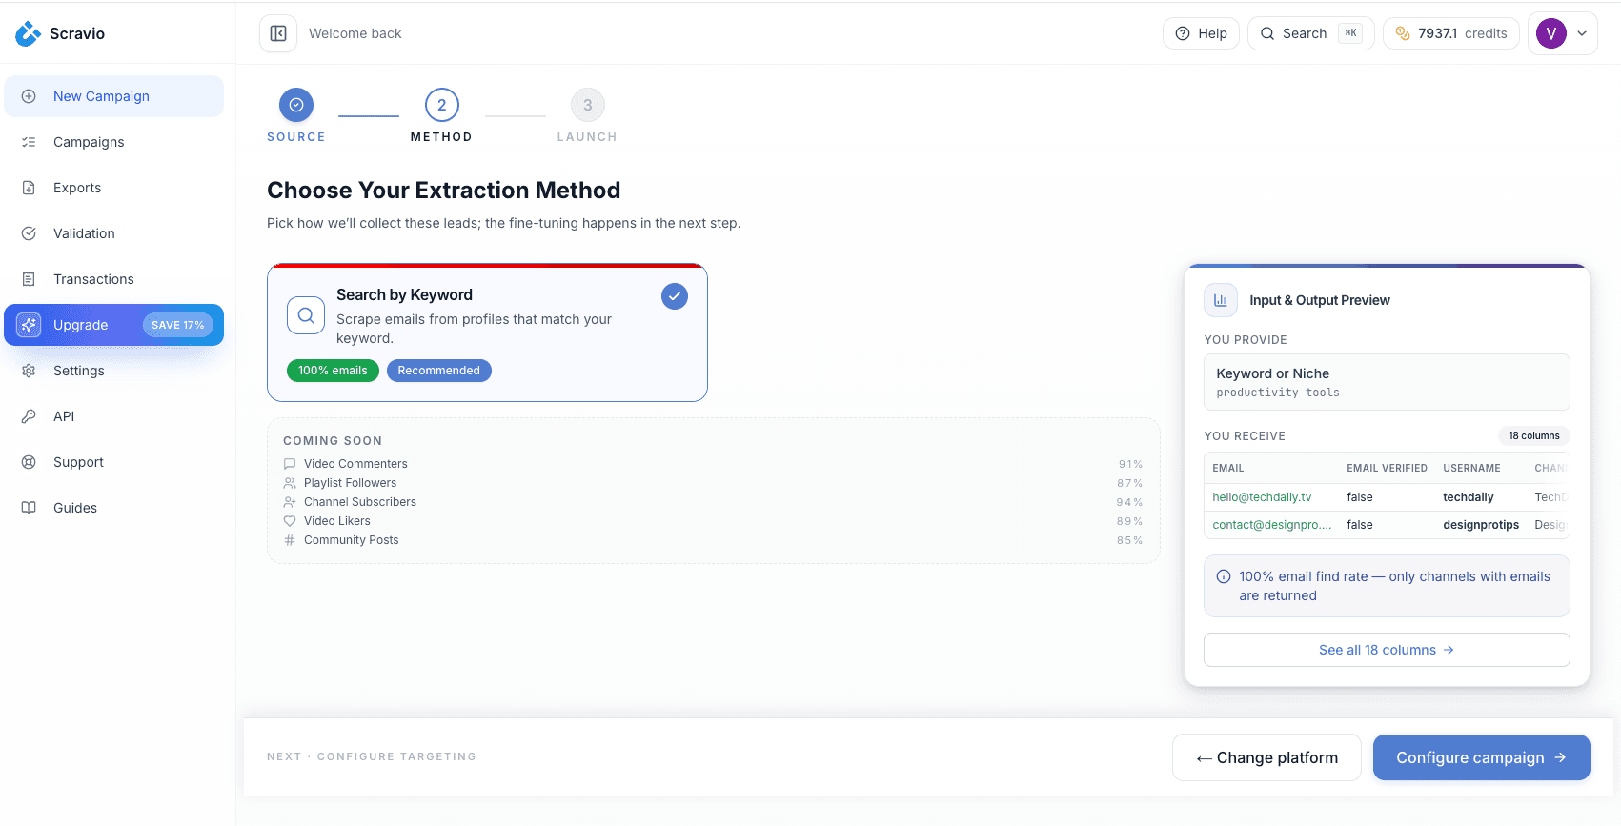Click the USERNAME column header
Viewport: 1621px width, 826px height.
point(1471,468)
